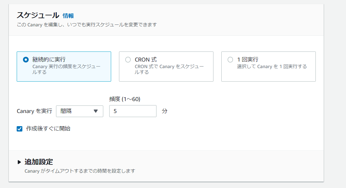Open the 情報 link beside スケジュール
346x188 pixels.
click(x=68, y=16)
